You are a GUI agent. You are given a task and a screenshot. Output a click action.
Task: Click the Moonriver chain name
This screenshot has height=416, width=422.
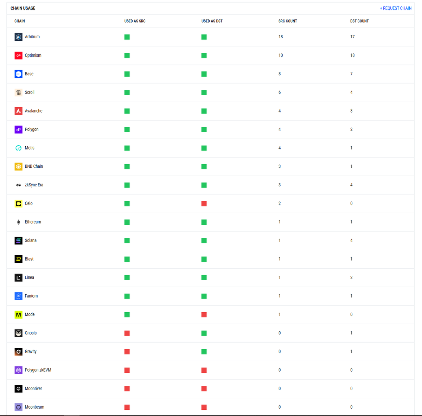[33, 389]
